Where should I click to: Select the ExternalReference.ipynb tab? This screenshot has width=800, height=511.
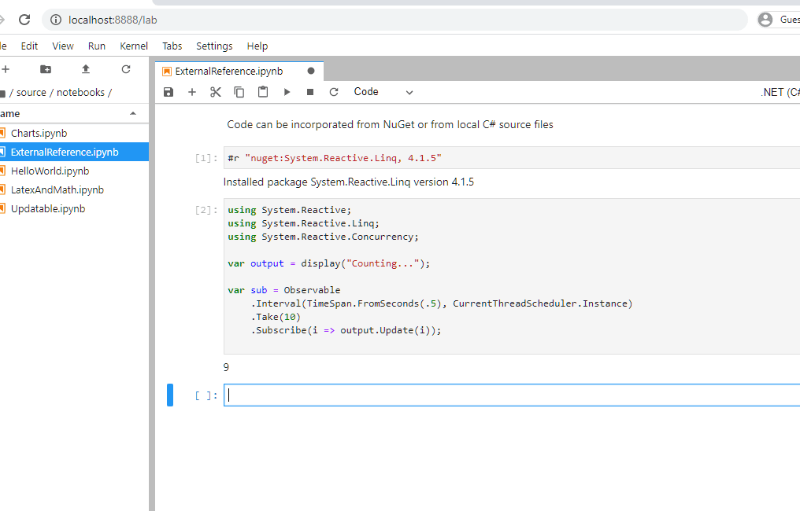228,71
